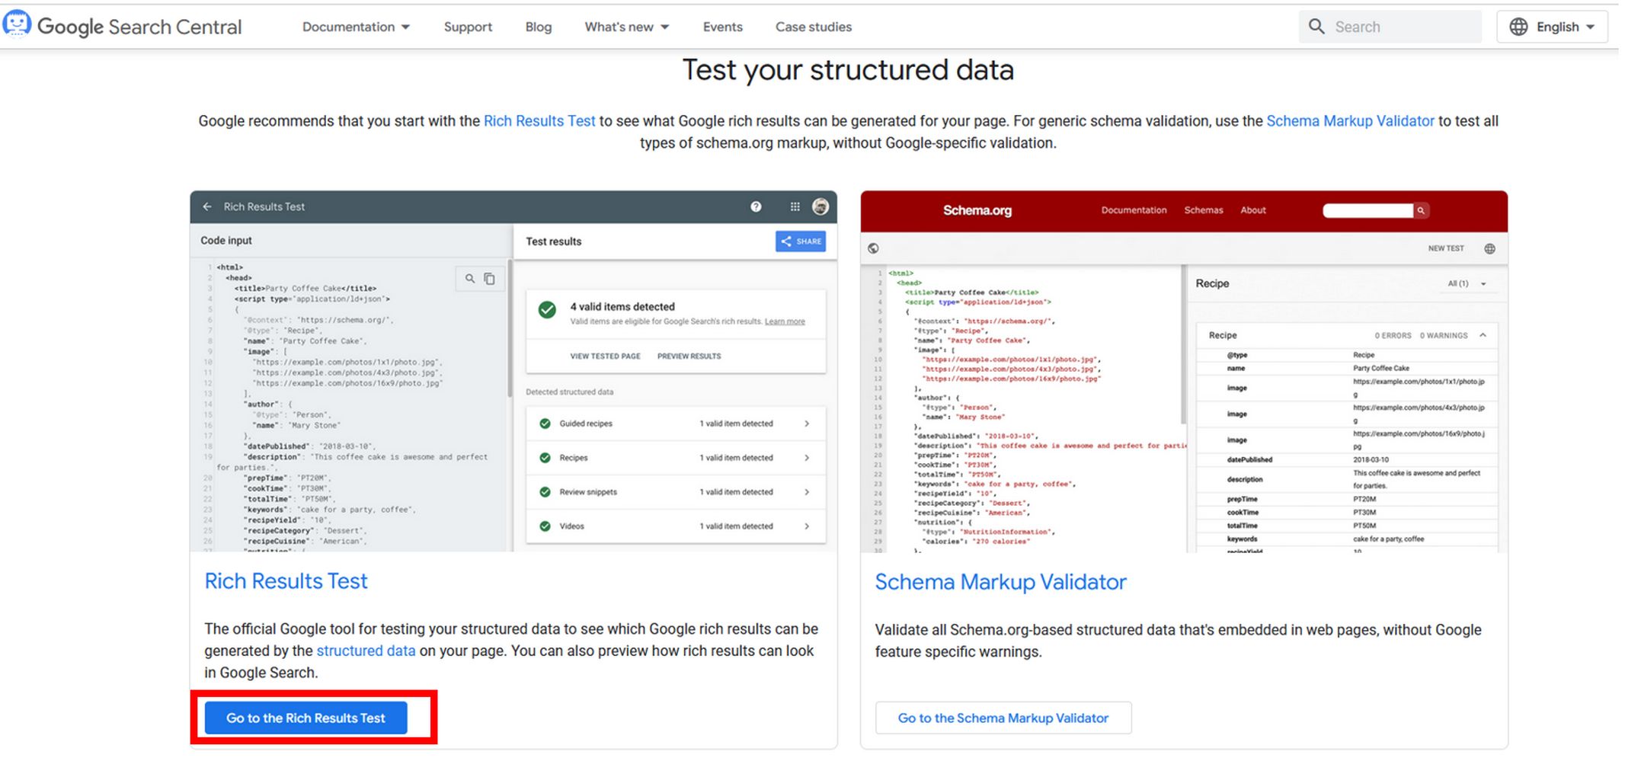Click Go to the Rich Results Test button
Image resolution: width=1625 pixels, height=761 pixels.
pos(305,718)
